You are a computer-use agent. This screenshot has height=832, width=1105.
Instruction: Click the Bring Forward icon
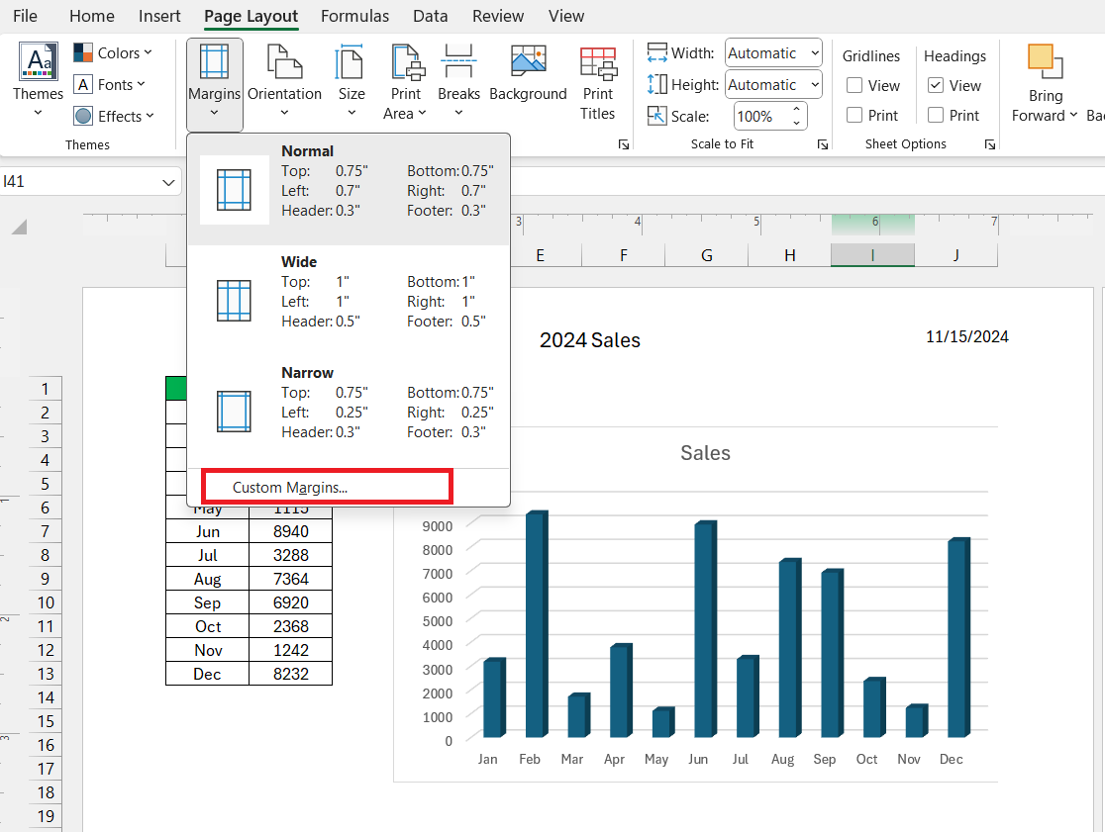pyautogui.click(x=1046, y=62)
